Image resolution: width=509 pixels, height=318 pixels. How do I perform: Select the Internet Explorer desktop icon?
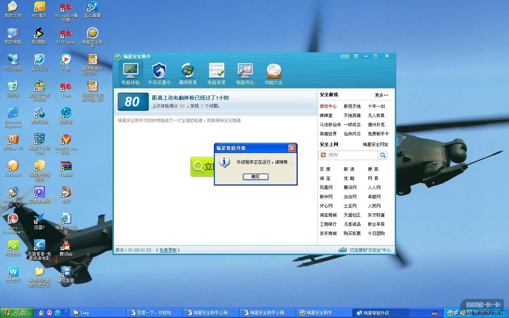tap(13, 117)
